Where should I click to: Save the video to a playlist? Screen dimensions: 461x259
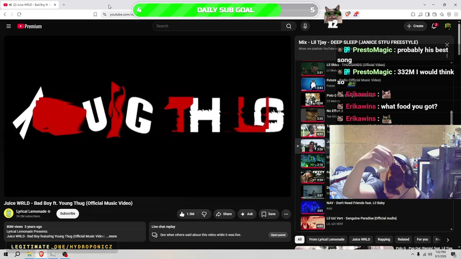click(x=268, y=214)
